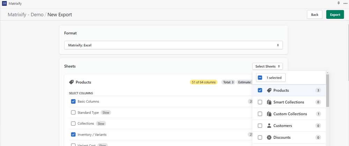349x146 pixels.
Task: Click the dropdown list scrollbar thumb
Action: coord(327,90)
